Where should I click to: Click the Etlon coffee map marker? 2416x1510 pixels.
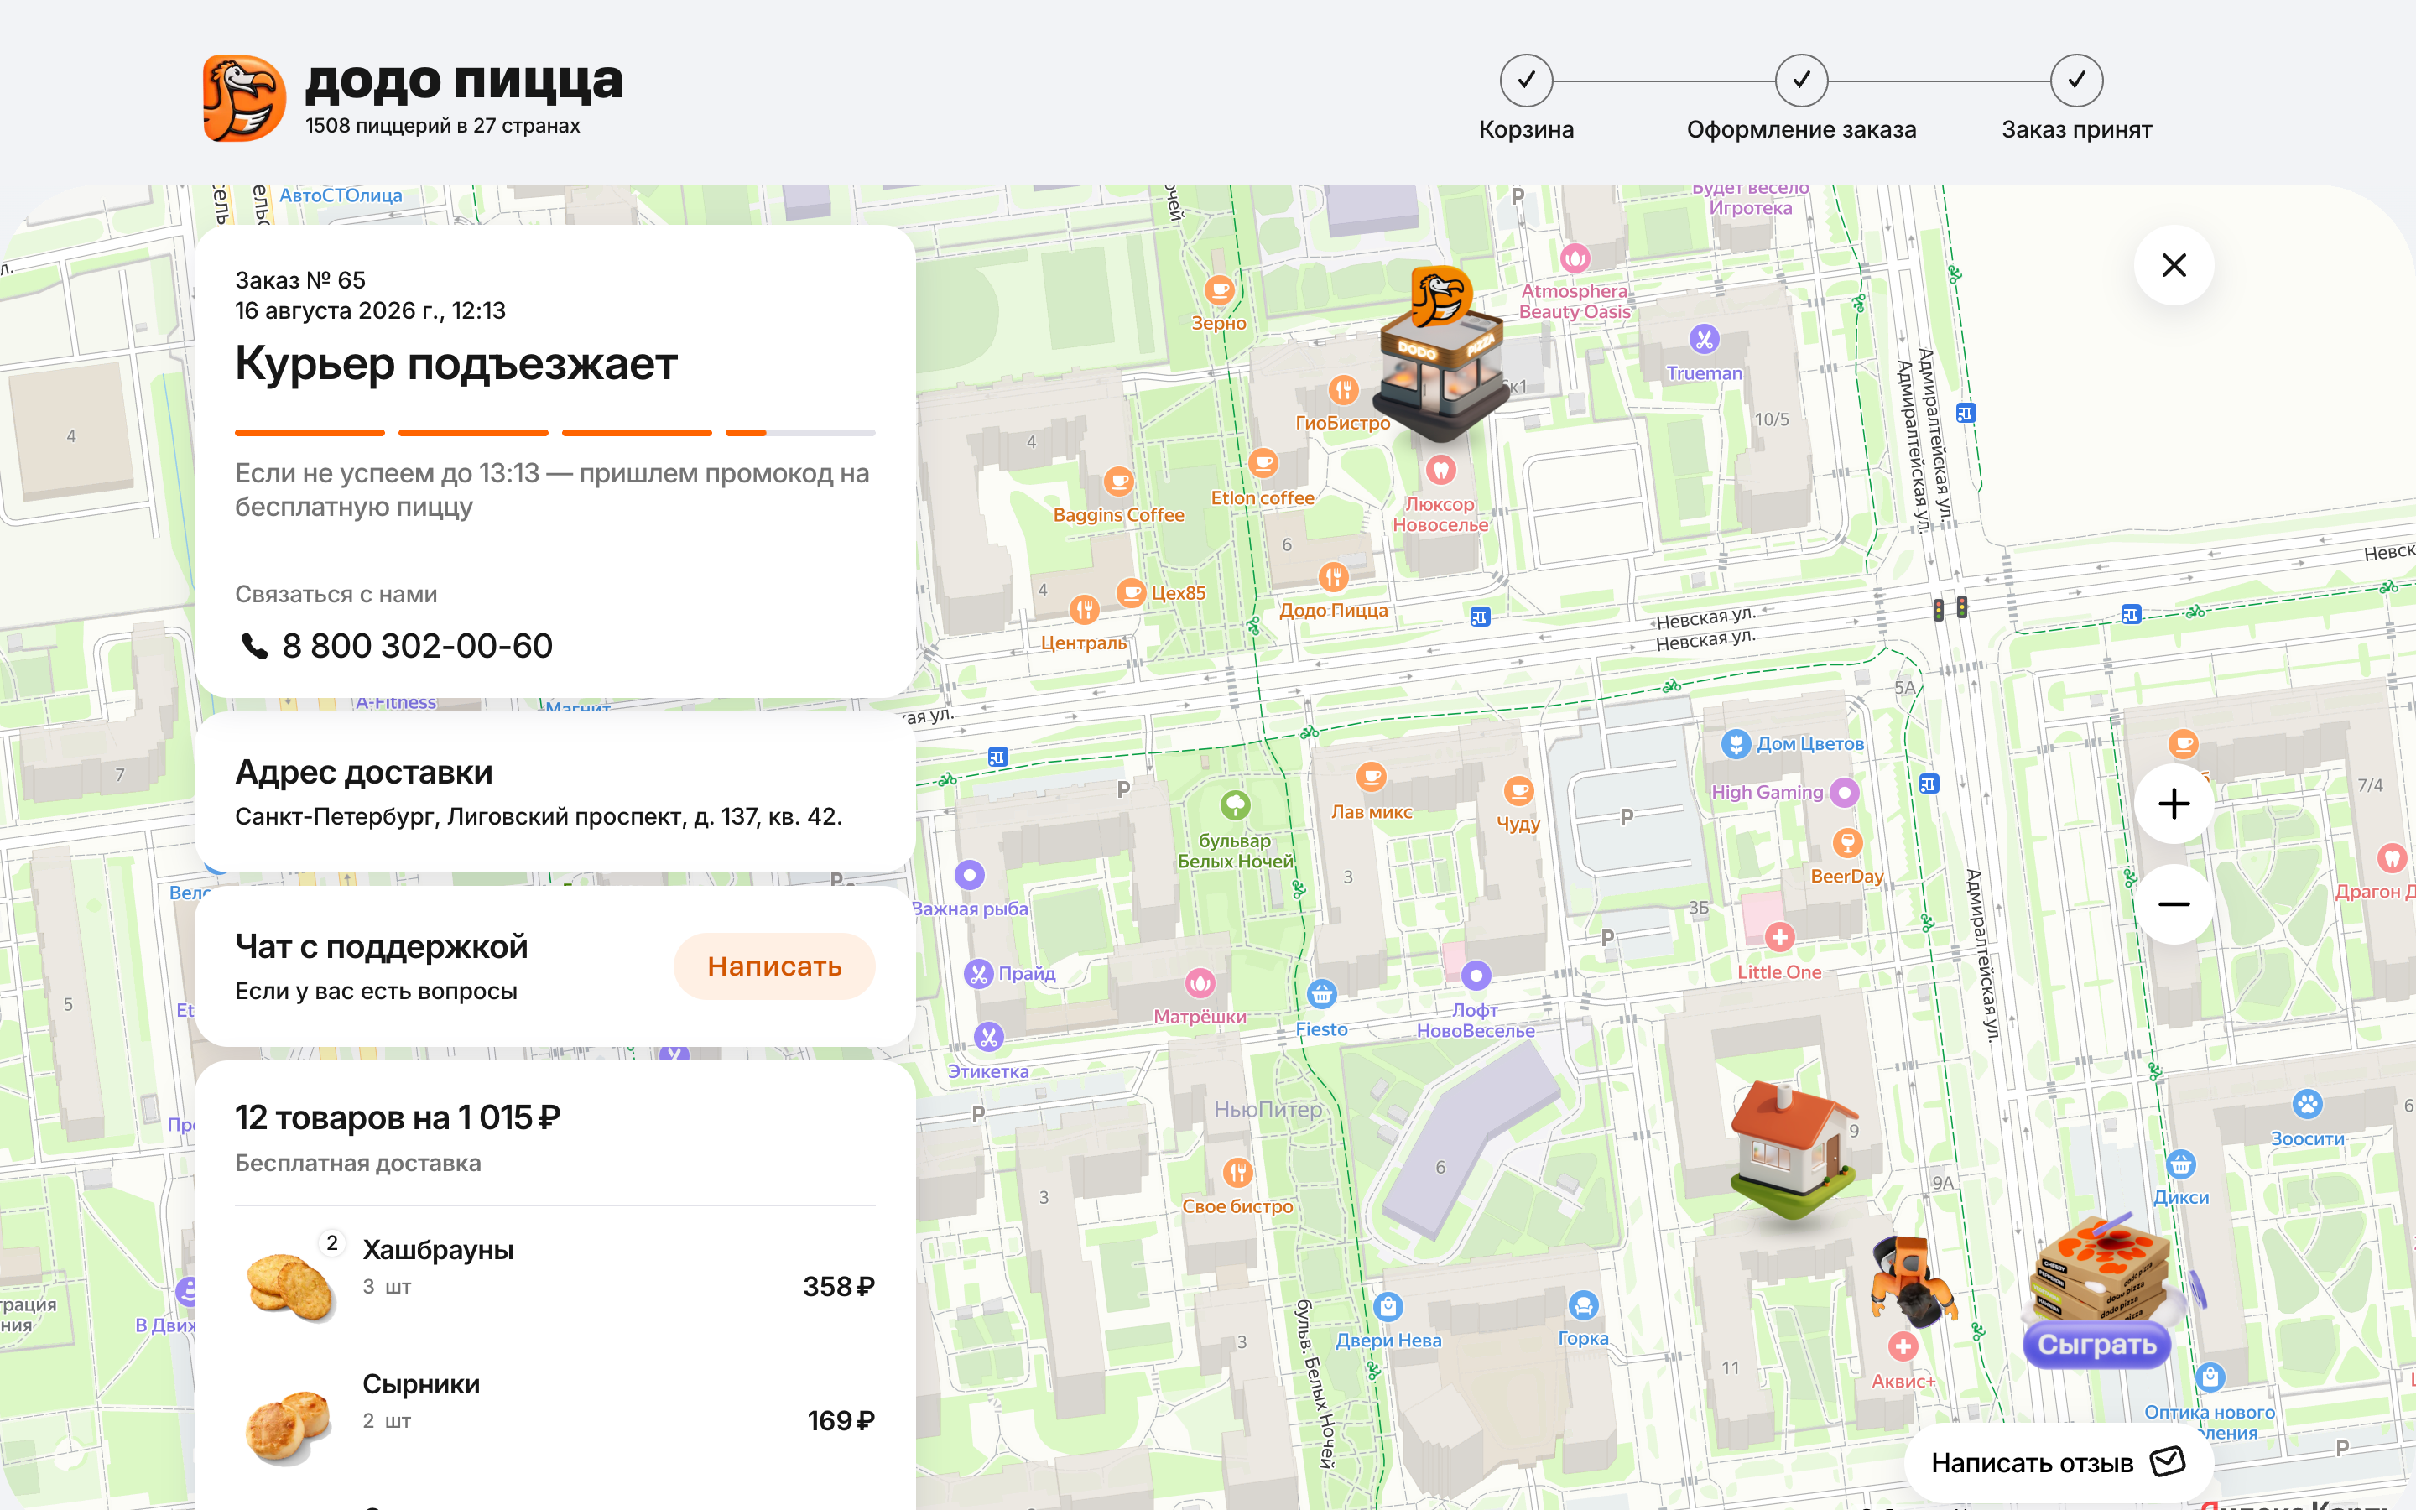tap(1263, 463)
